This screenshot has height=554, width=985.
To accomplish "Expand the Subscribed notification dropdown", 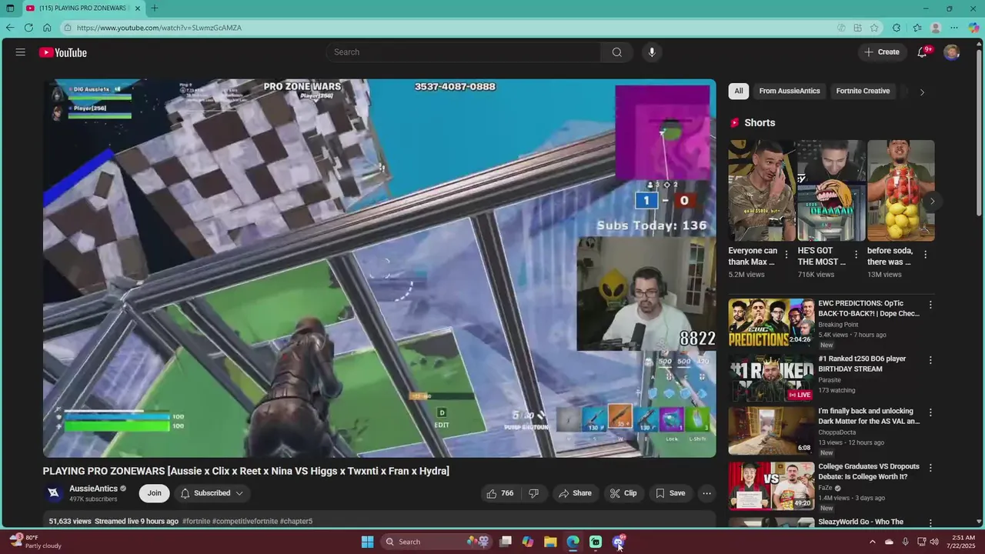I will (239, 493).
